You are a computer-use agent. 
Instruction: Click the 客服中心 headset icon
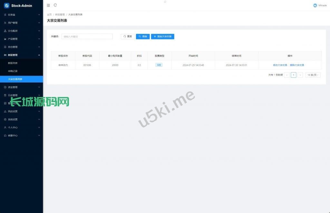[5, 136]
